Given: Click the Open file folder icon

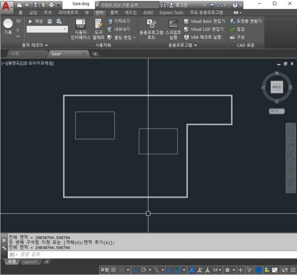Looking at the screenshot, I should pyautogui.click(x=28, y=5).
